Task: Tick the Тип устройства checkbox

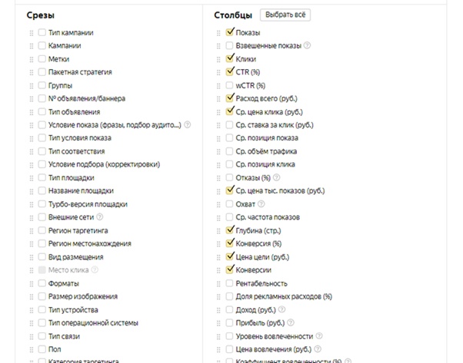Action: point(42,310)
